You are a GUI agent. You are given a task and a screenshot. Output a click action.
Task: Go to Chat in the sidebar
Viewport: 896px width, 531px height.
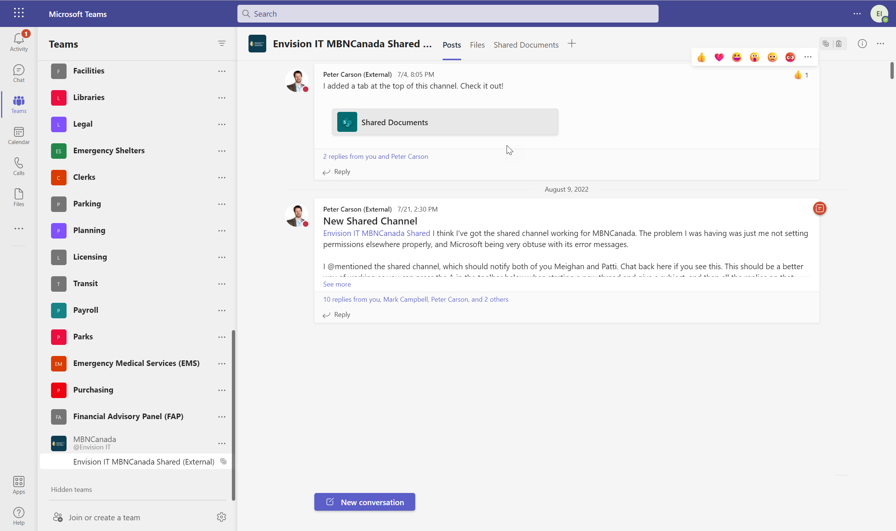(x=19, y=73)
